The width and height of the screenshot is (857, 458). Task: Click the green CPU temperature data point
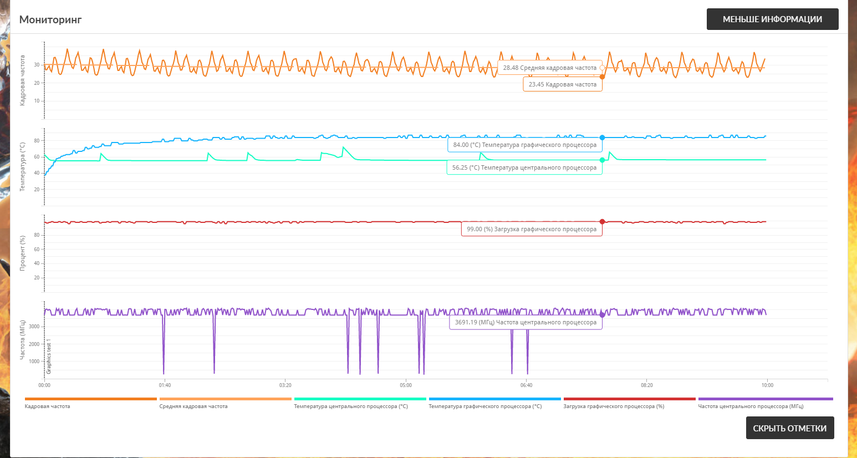603,160
